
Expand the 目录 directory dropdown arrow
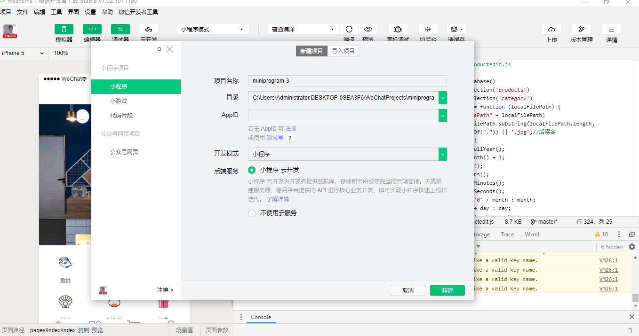tap(442, 98)
